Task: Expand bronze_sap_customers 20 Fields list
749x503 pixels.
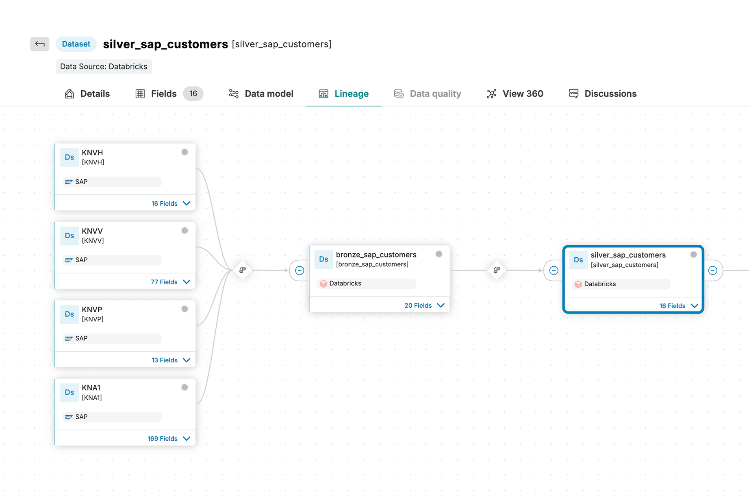Action: (424, 305)
